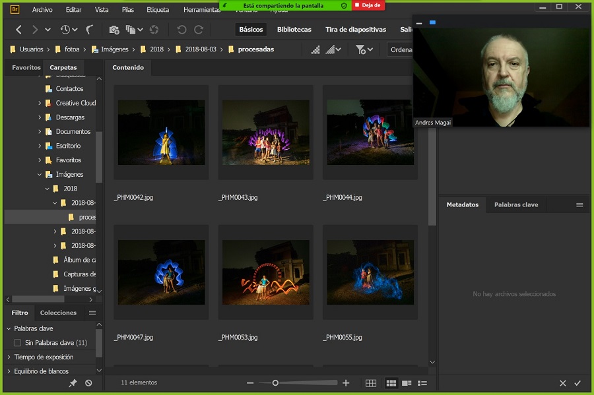Open the Metadatos panel options menu
The image size is (594, 395).
(579, 204)
